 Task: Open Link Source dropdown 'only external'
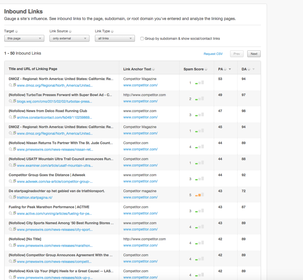[x=69, y=38]
